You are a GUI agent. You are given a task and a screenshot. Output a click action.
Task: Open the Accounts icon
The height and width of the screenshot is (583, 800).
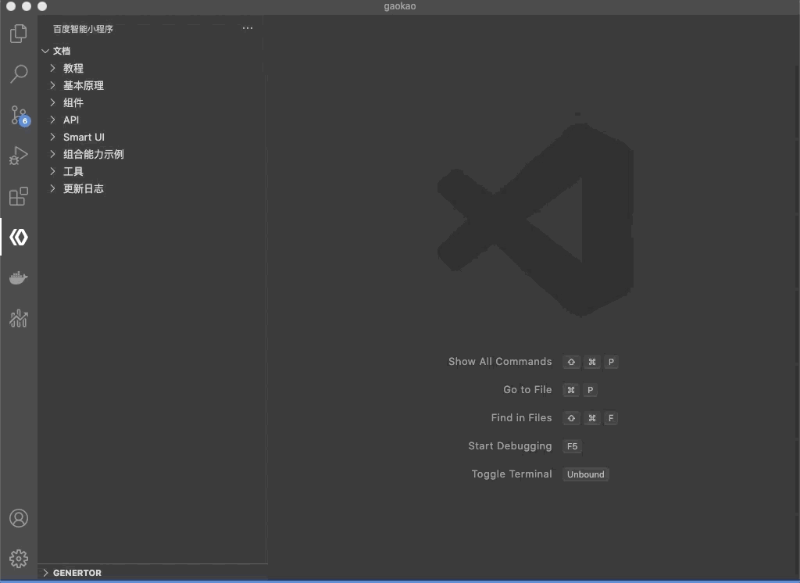[x=19, y=518]
